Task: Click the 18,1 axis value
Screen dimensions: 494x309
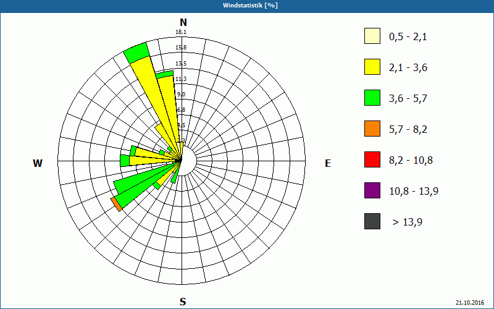Action: [181, 32]
